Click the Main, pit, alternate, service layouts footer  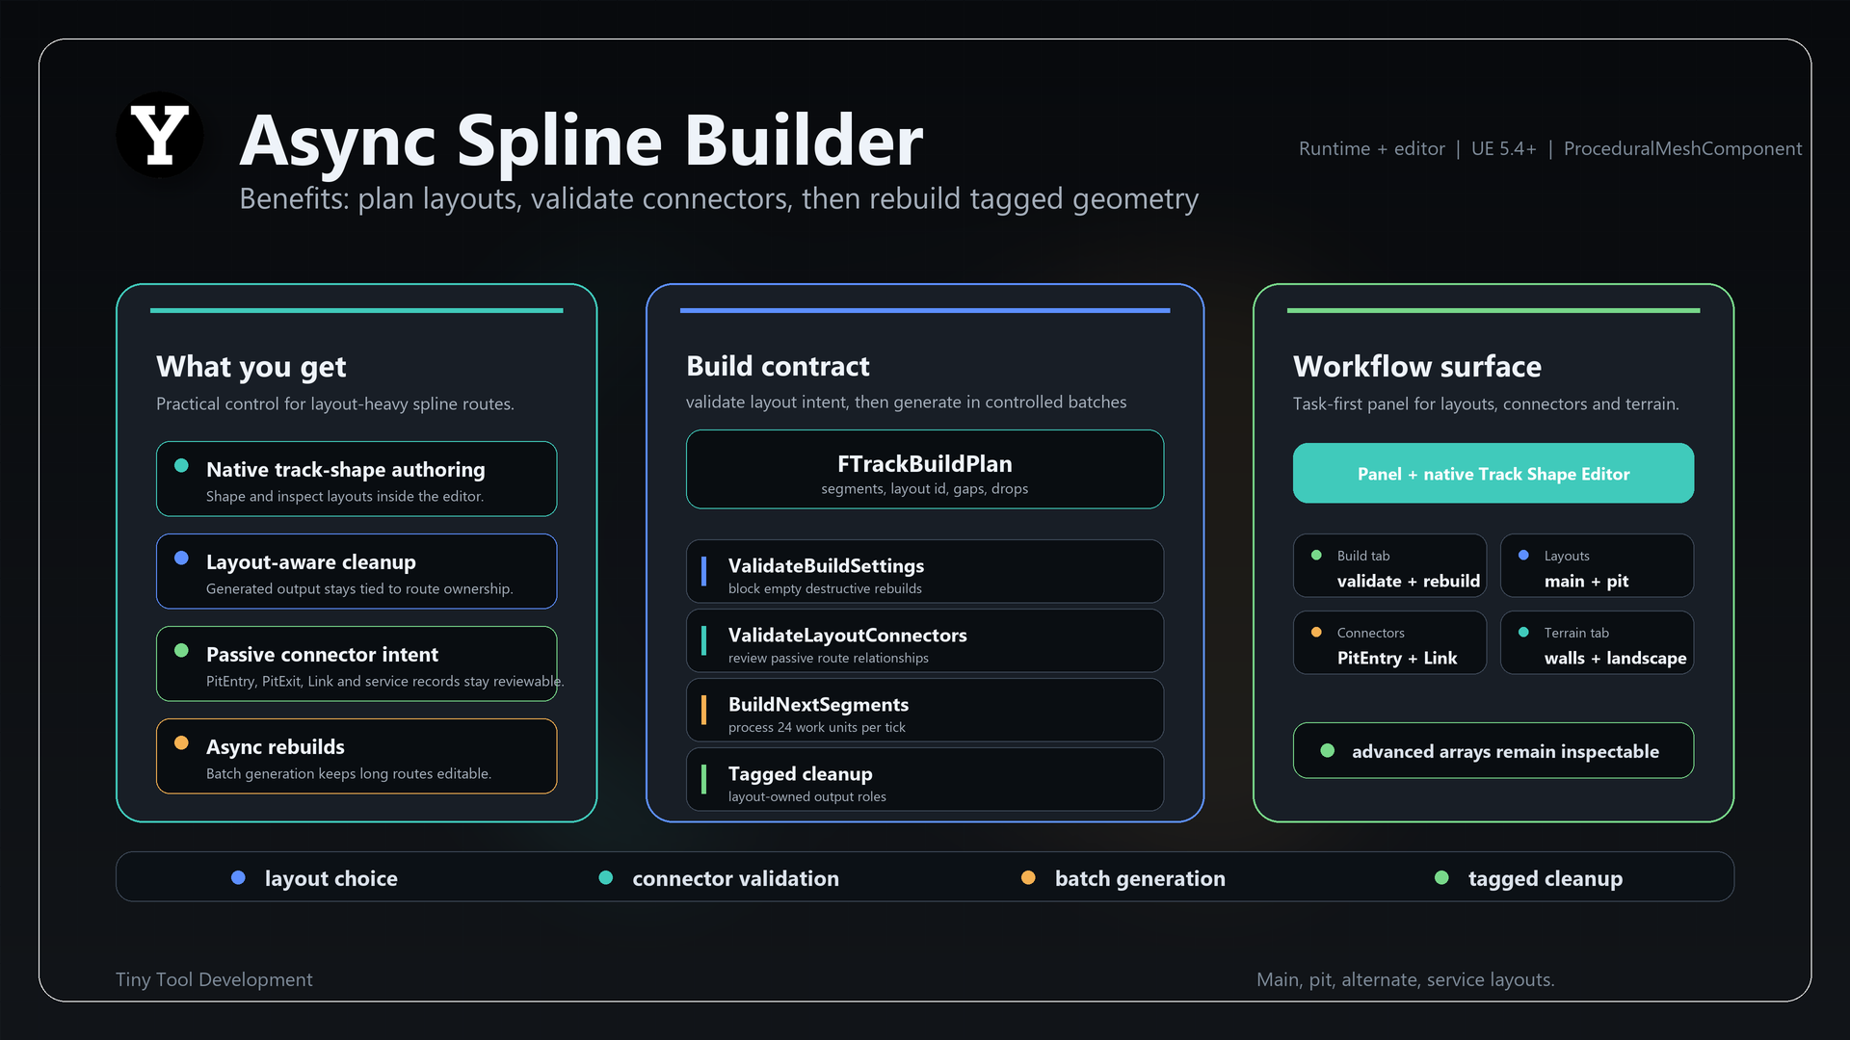click(1405, 979)
